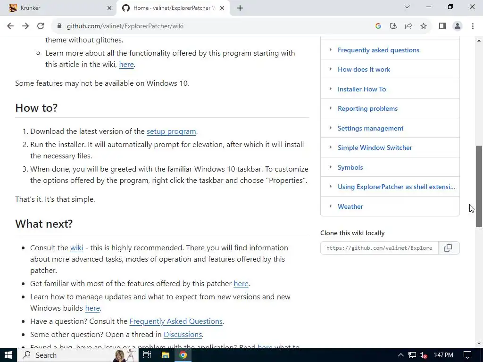Open Symbols wiki page

click(350, 167)
